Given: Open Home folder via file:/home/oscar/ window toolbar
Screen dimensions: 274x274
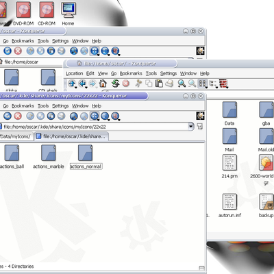Looking at the screenshot, I should coord(103,84).
